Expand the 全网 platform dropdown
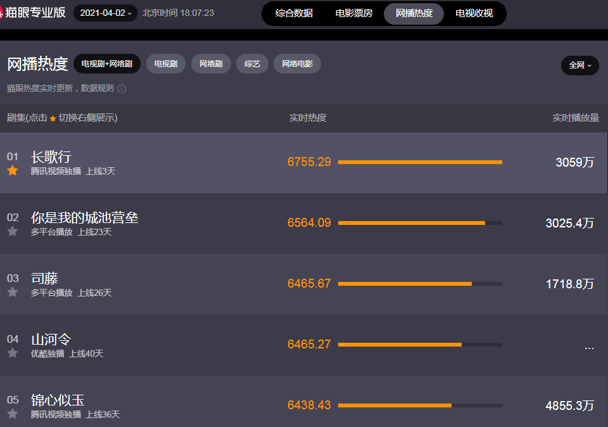 tap(579, 65)
